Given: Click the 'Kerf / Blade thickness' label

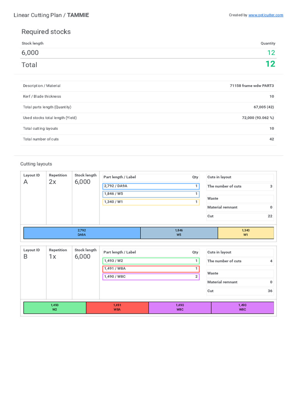Looking at the screenshot, I should coord(42,96).
